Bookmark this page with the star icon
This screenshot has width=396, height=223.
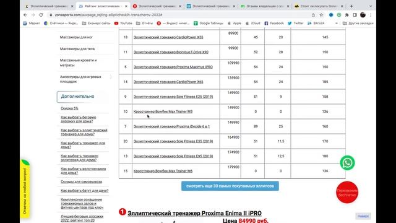point(321,15)
